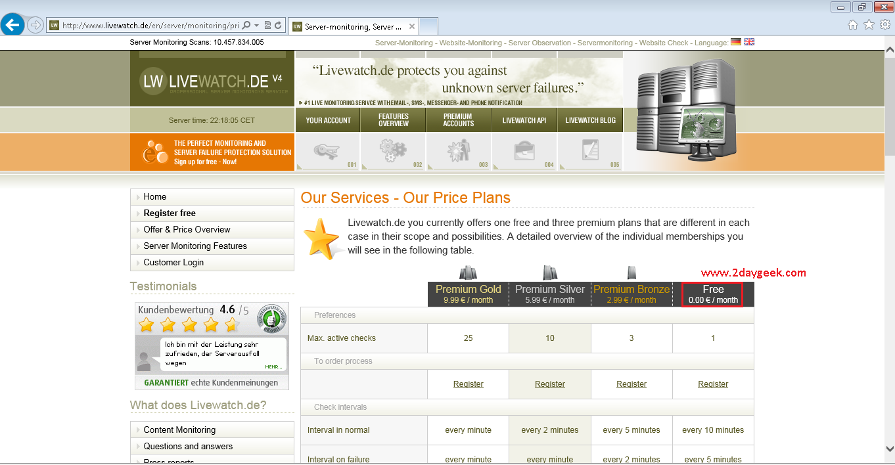Click the value 25 for Max. active checks
The width and height of the screenshot is (895, 465).
tap(469, 338)
